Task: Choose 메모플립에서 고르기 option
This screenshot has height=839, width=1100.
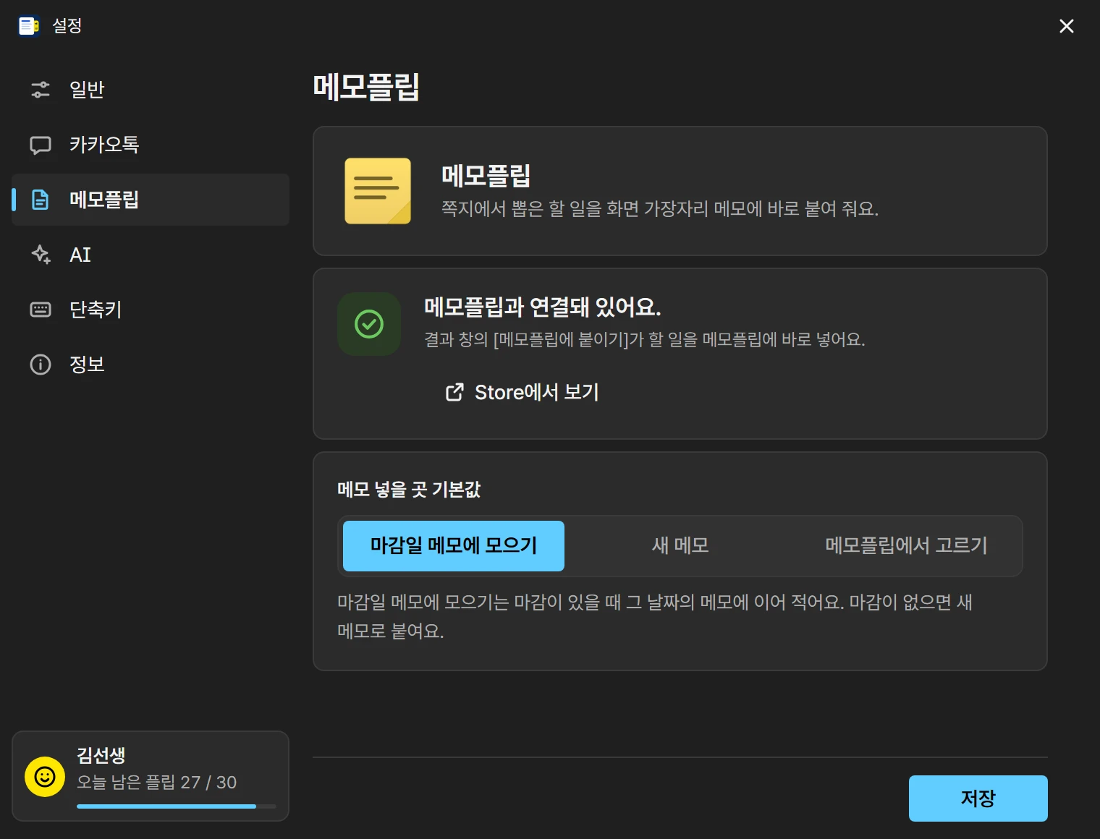Action: [x=906, y=546]
